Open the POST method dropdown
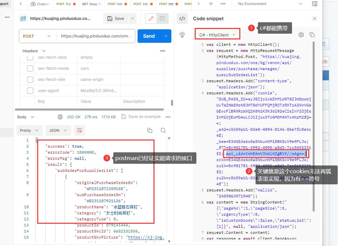338x246 pixels. (38, 36)
